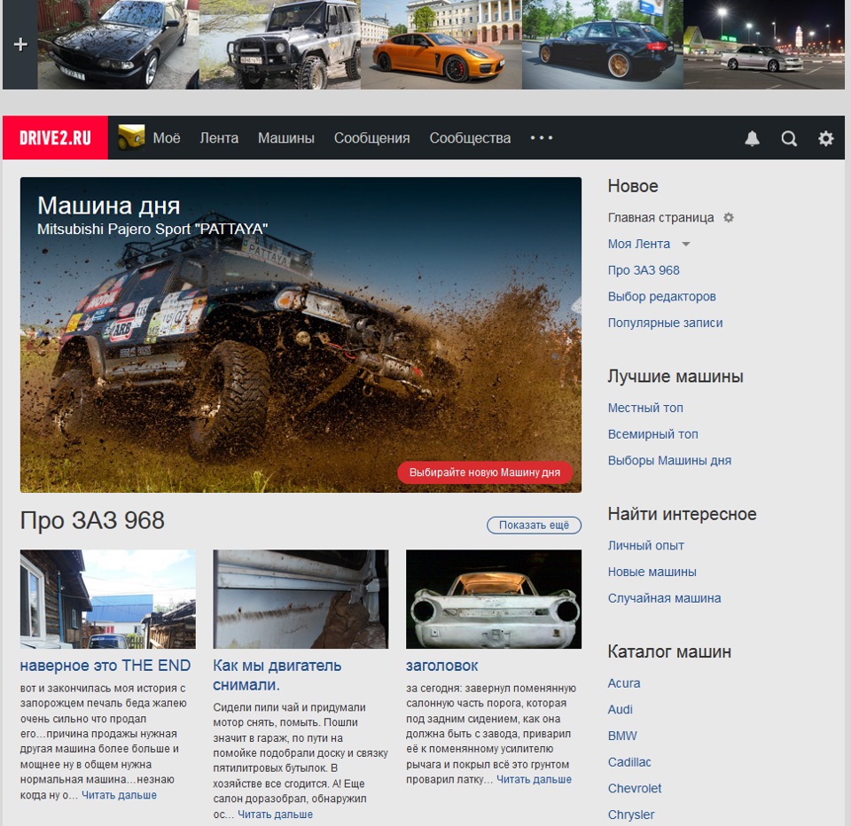Click Выбирайте новую Машину дня button
The width and height of the screenshot is (851, 826).
(485, 472)
